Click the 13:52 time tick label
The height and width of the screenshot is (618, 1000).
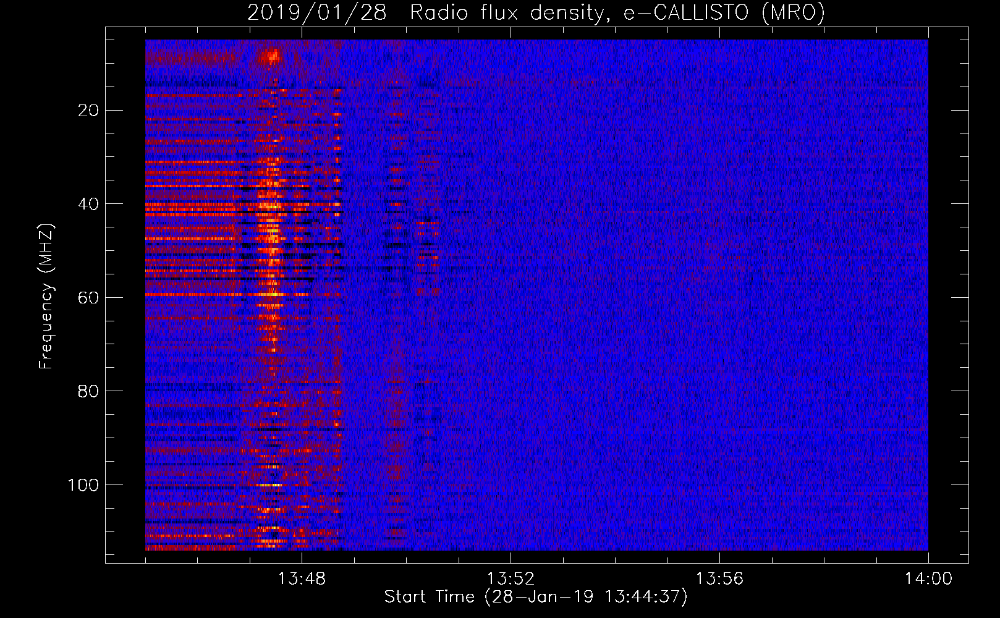tap(511, 579)
